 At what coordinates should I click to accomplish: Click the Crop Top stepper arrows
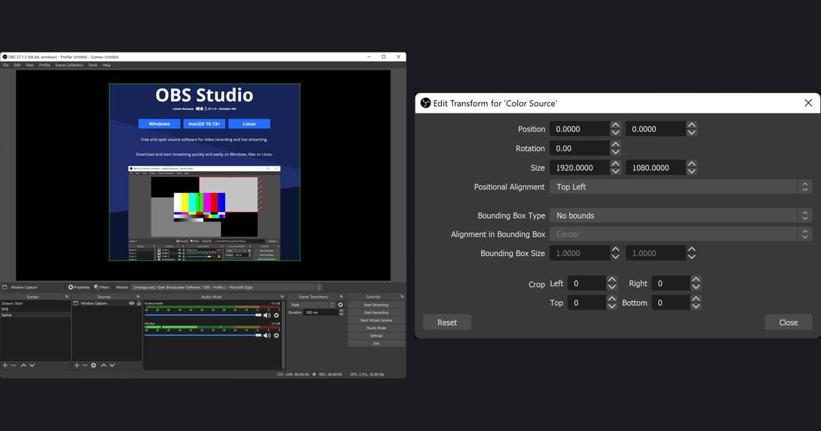coord(612,302)
